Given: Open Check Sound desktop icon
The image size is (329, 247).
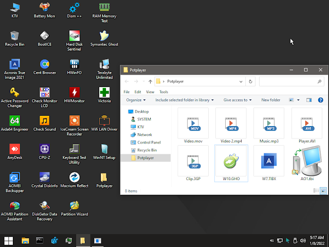Looking at the screenshot, I should tap(45, 123).
